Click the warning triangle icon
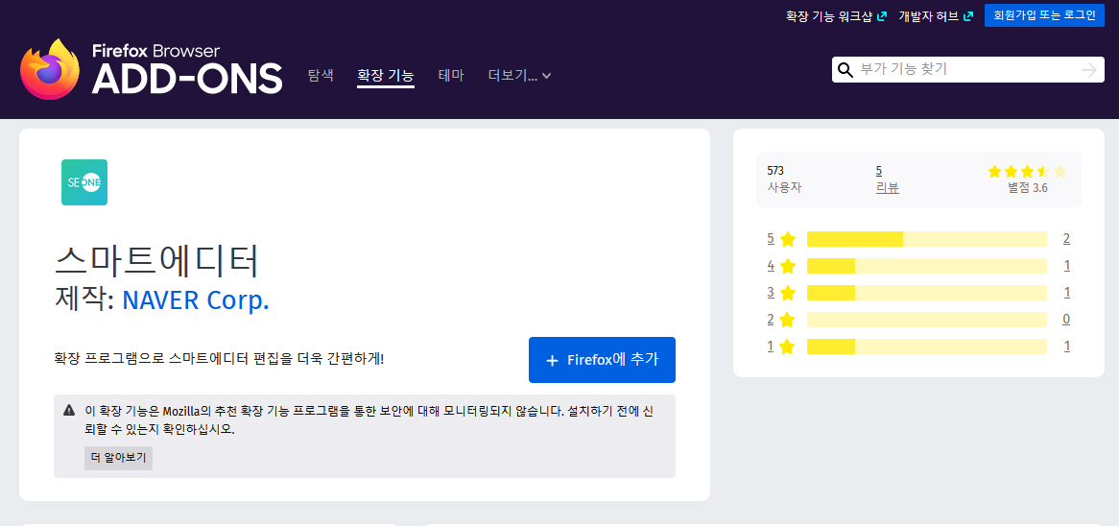The height and width of the screenshot is (526, 1119). click(x=69, y=411)
